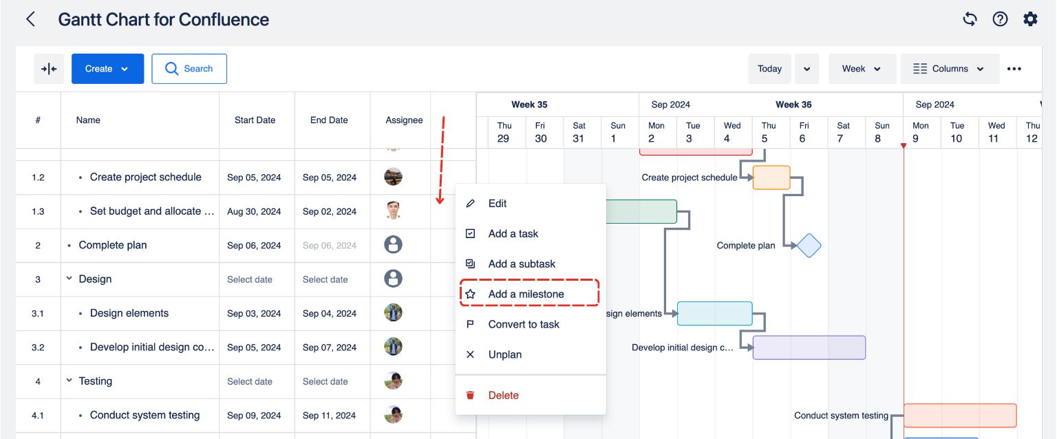
Task: Select Add a subtask from menu
Action: (521, 264)
